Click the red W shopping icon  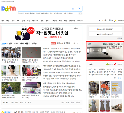[115, 64]
